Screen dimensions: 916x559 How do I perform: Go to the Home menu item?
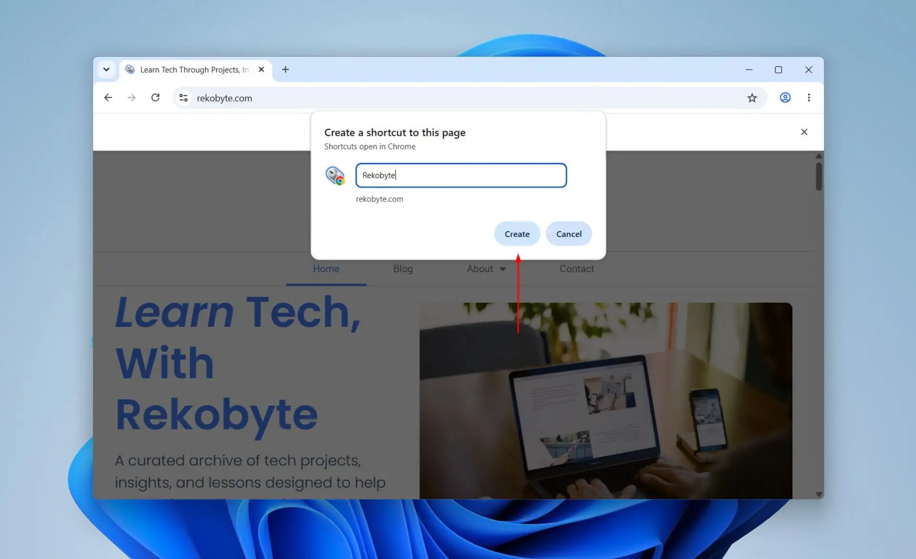(x=326, y=269)
